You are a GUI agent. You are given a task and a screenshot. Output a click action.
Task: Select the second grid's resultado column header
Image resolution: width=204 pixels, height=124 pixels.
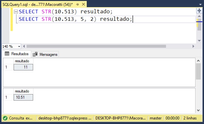coord(23,91)
